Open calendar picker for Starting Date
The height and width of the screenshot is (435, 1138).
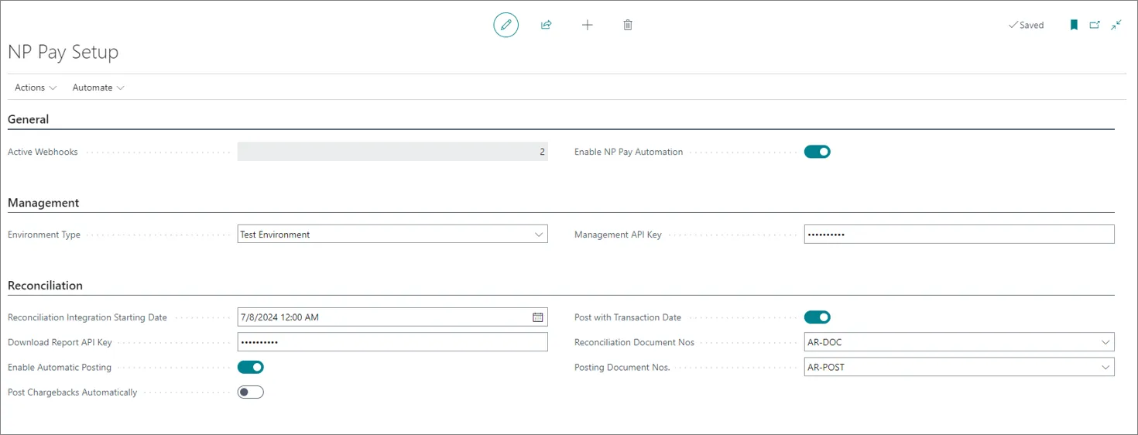pos(537,317)
